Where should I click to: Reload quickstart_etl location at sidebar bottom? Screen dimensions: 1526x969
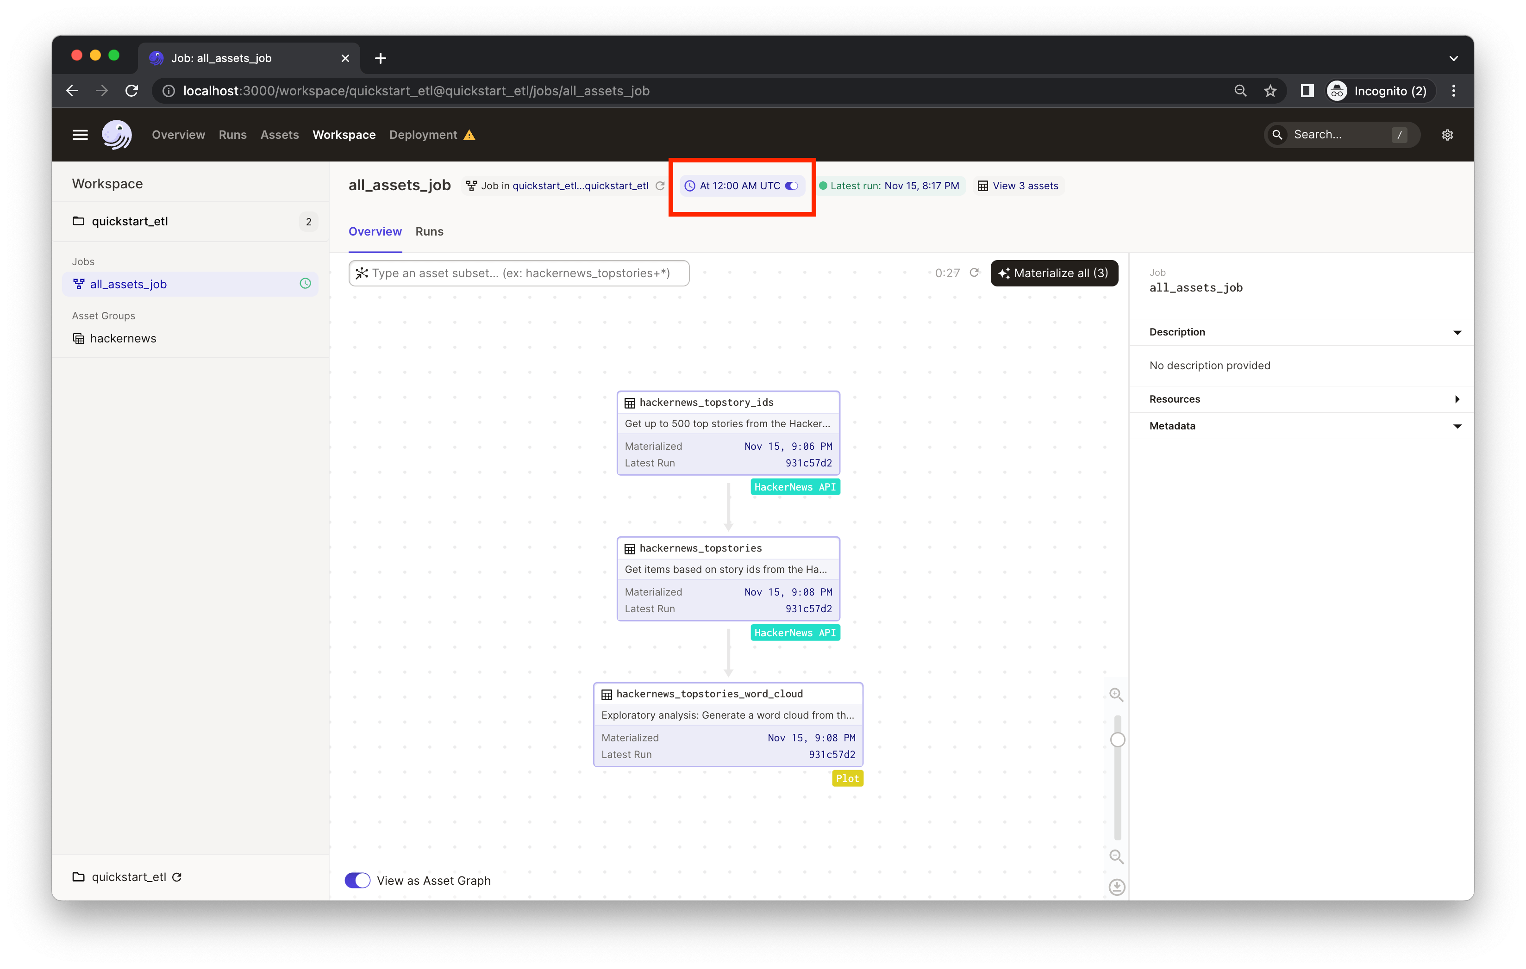(x=177, y=877)
